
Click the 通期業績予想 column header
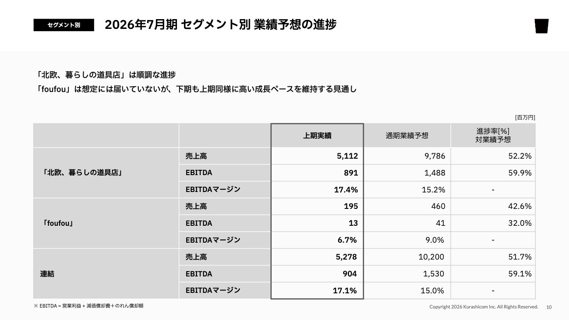[x=407, y=136]
